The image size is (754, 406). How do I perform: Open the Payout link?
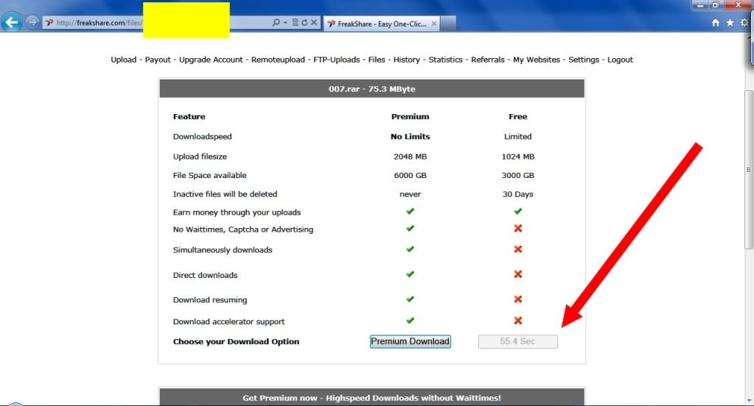[158, 60]
